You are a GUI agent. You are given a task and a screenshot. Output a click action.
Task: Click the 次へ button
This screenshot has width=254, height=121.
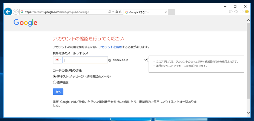[x=58, y=92]
